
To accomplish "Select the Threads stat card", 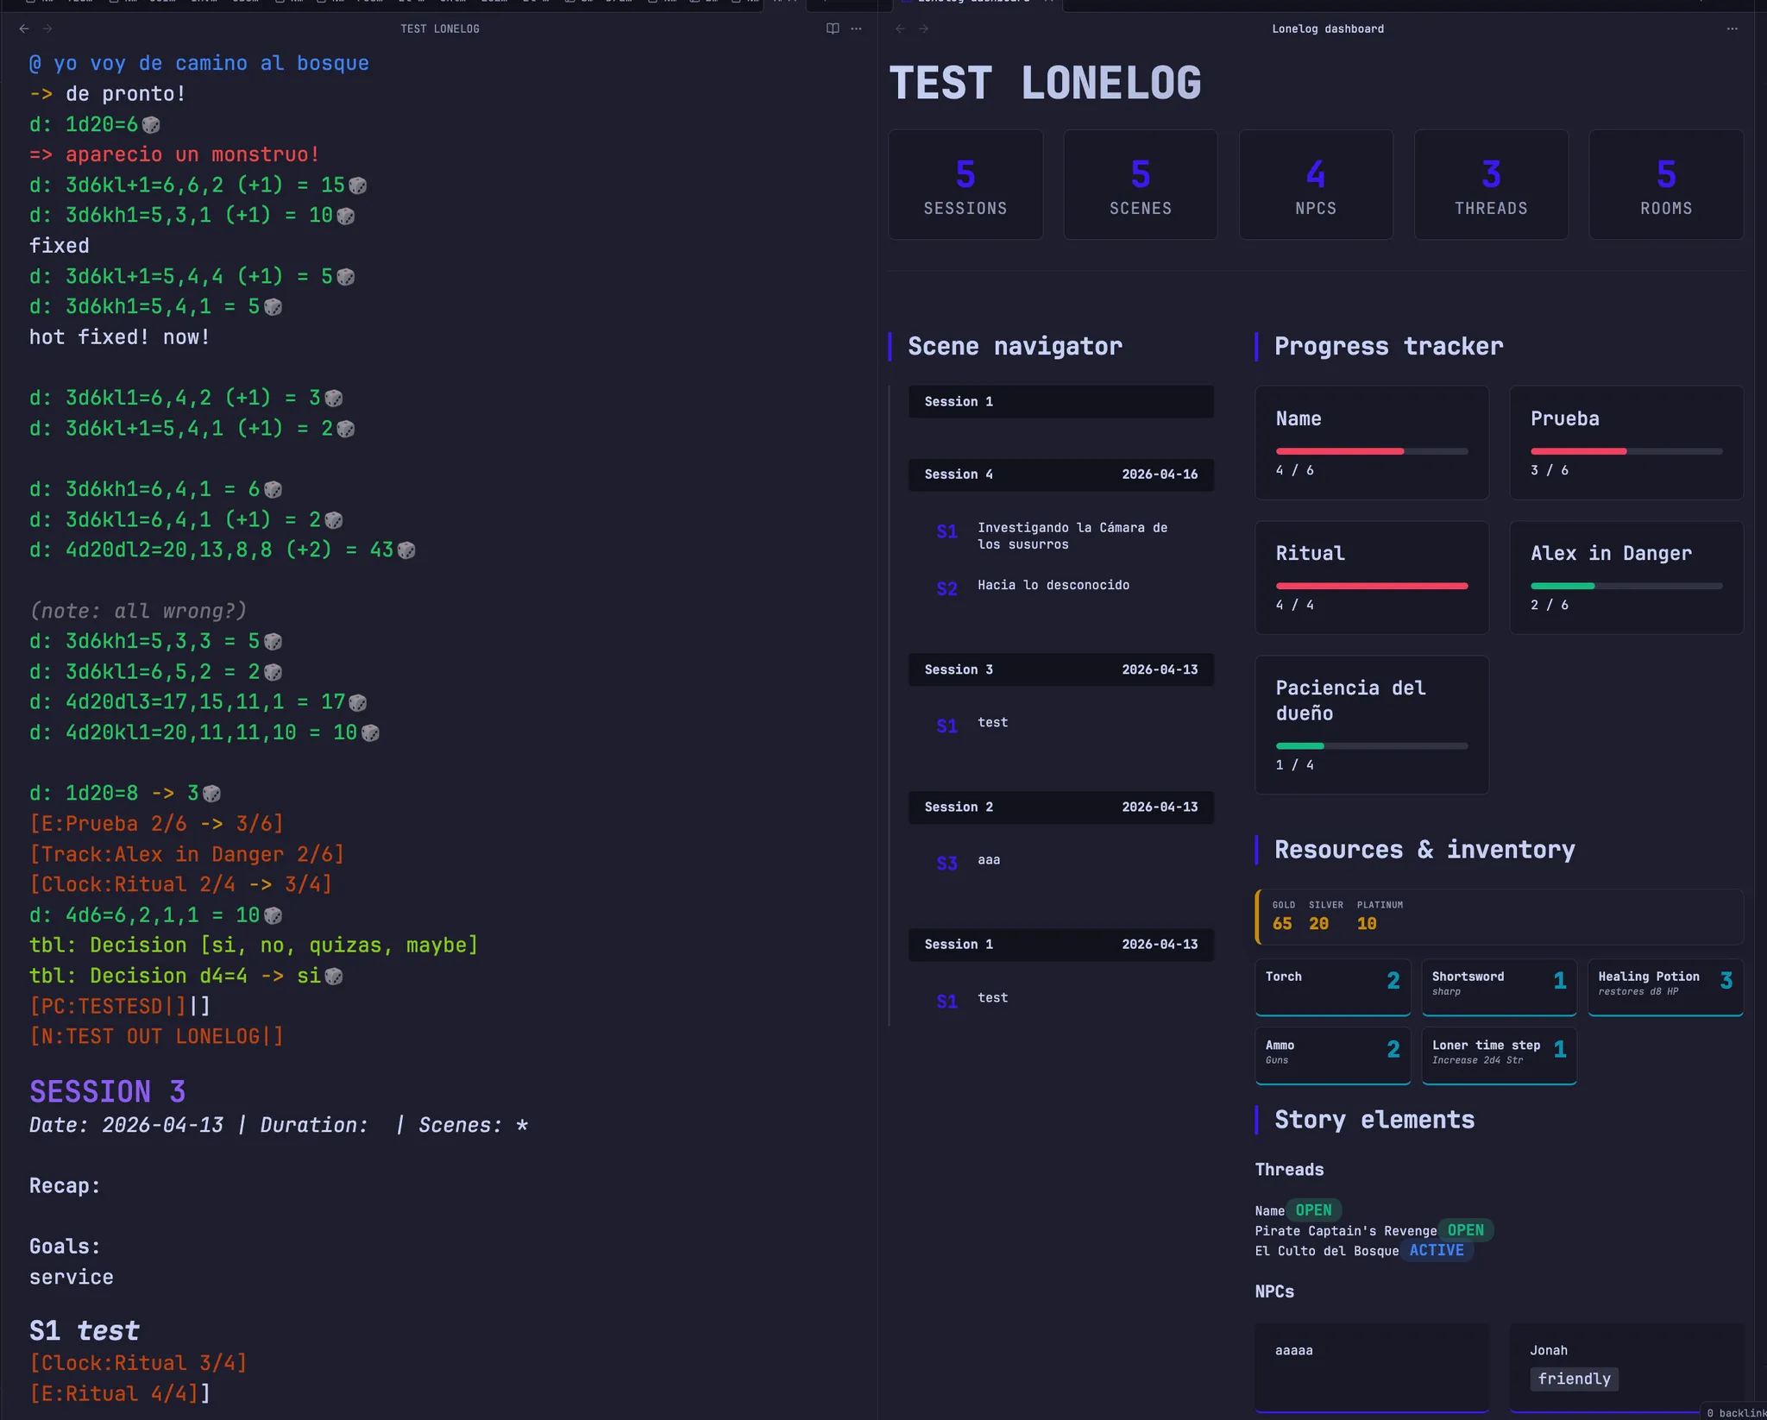I will pyautogui.click(x=1491, y=185).
